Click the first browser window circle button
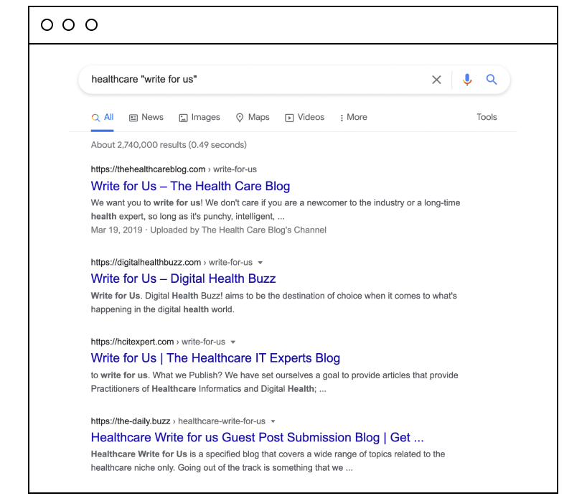This screenshot has width=587, height=501. pos(47,25)
